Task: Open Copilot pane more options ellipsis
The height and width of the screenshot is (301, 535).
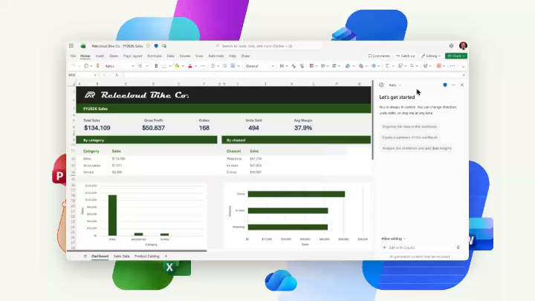Action: 453,85
